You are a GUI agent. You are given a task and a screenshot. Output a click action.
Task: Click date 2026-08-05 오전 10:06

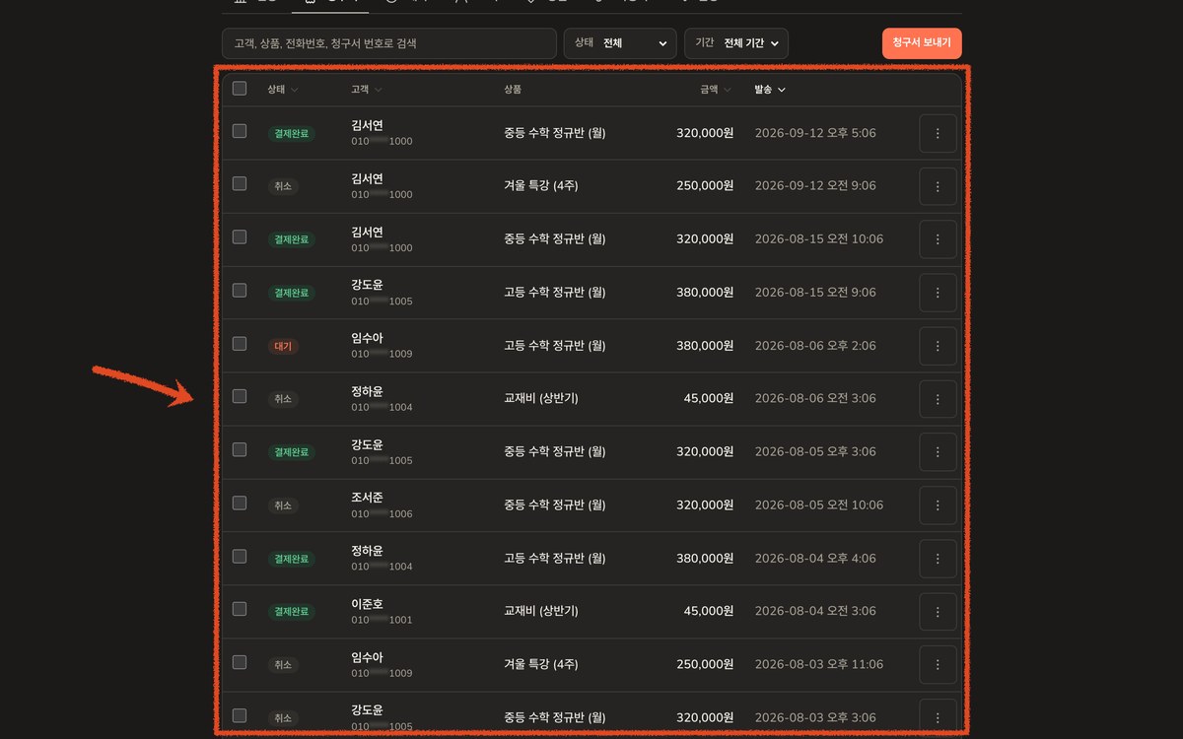(x=819, y=505)
